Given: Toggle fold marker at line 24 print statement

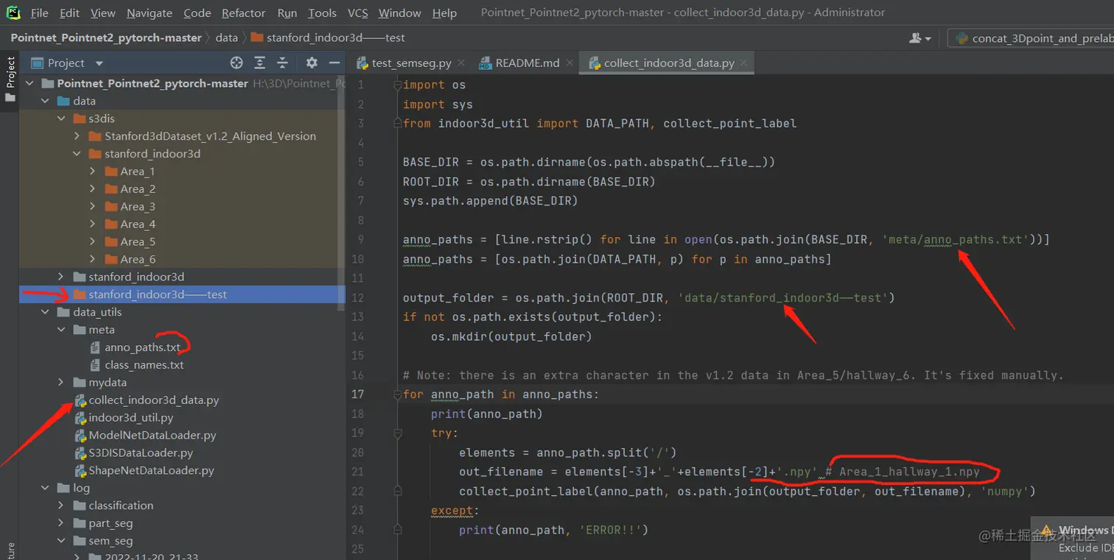Looking at the screenshot, I should click(x=397, y=529).
